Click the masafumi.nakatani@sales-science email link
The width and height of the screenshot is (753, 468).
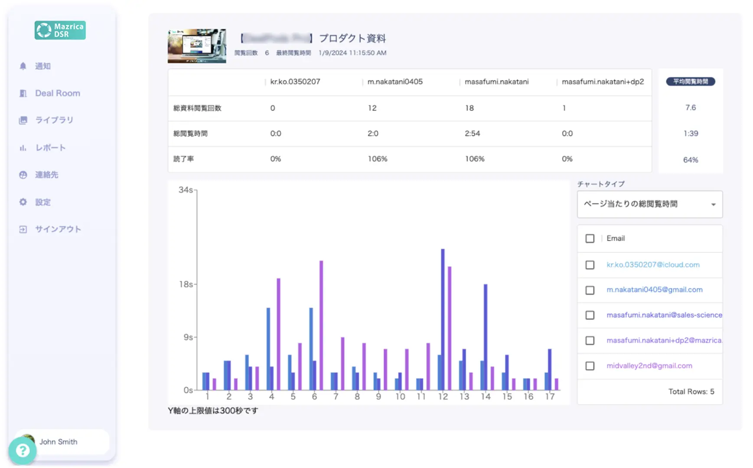tap(664, 315)
